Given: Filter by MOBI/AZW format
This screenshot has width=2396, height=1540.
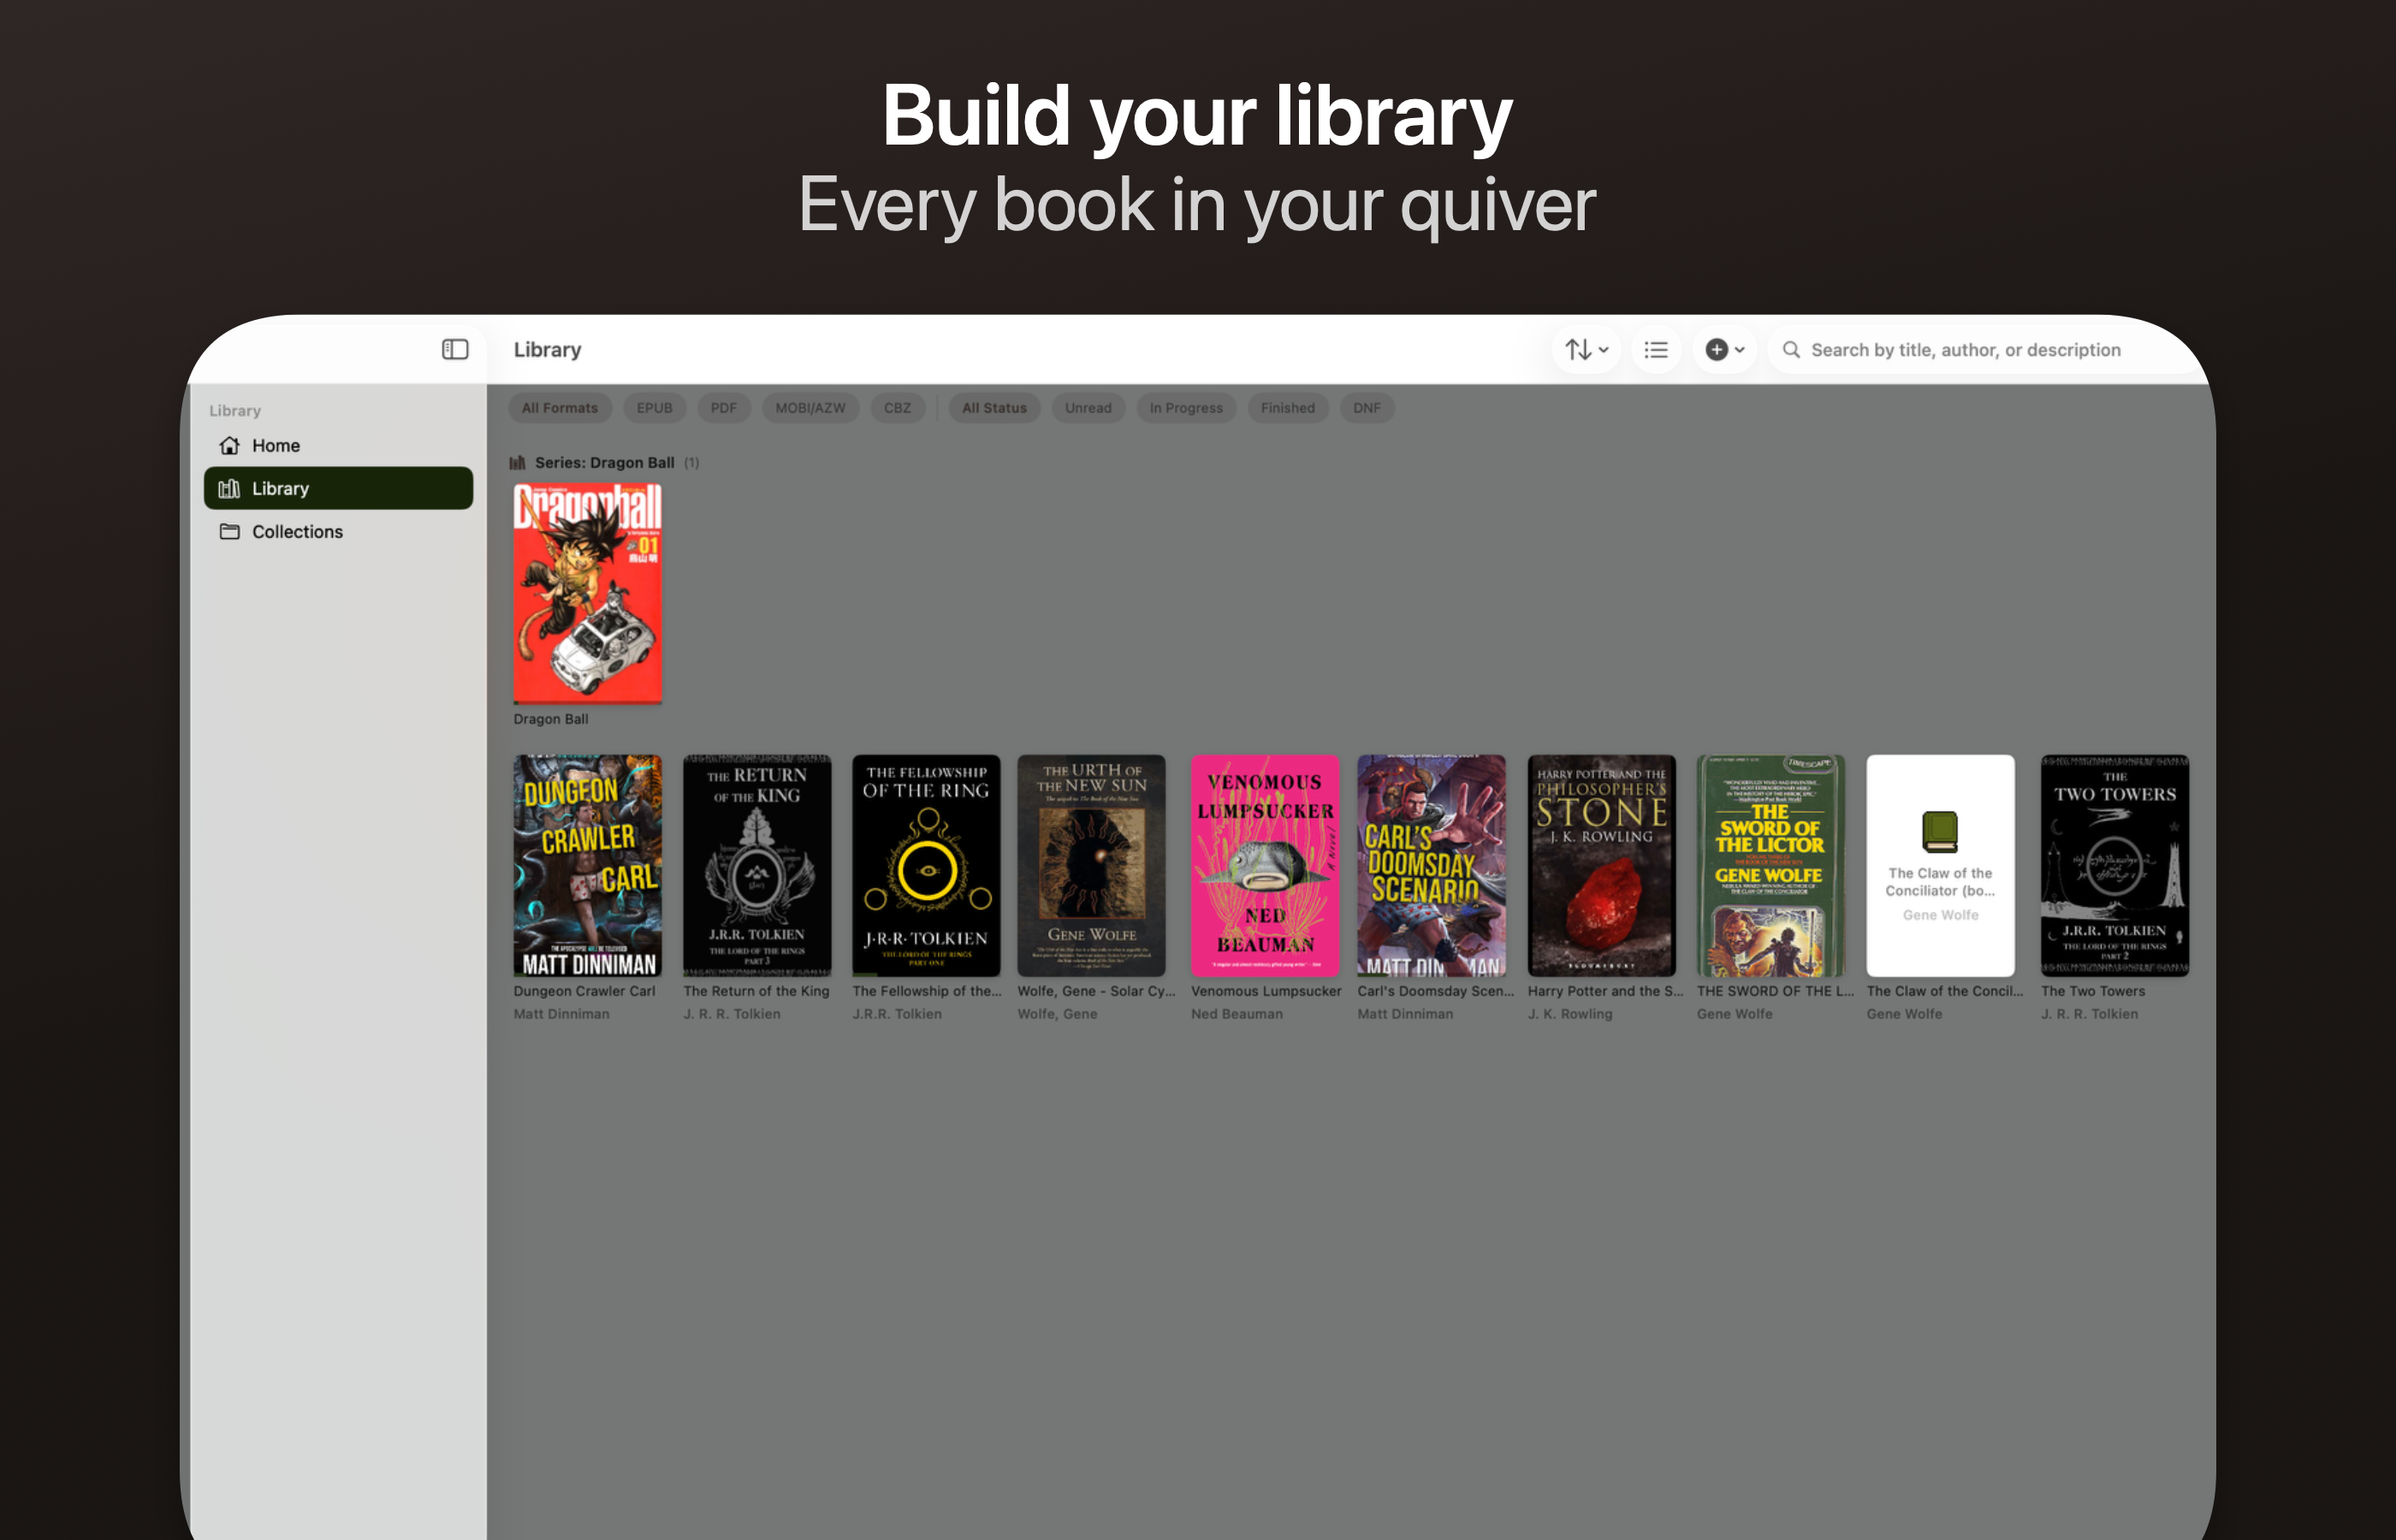Looking at the screenshot, I should pyautogui.click(x=810, y=408).
